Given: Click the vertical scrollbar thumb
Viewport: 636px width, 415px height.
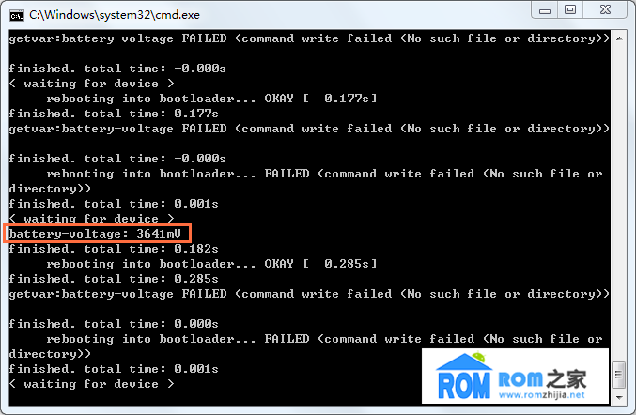Looking at the screenshot, I should point(619,374).
